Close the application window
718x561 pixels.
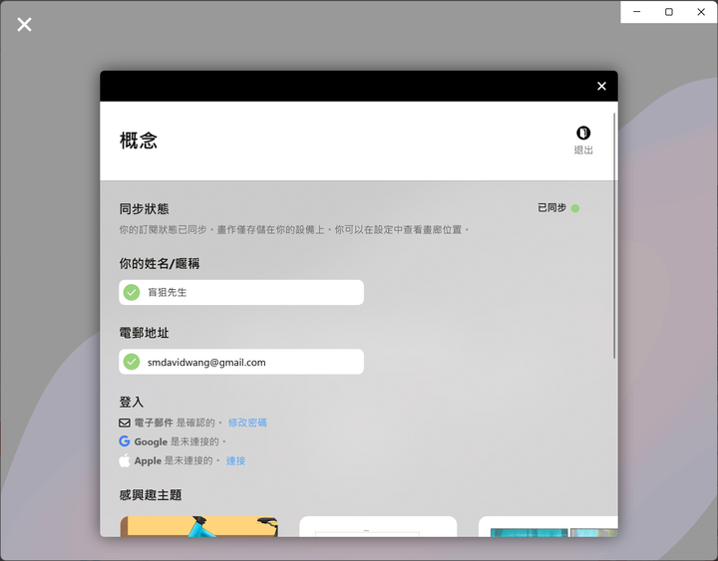pos(701,12)
